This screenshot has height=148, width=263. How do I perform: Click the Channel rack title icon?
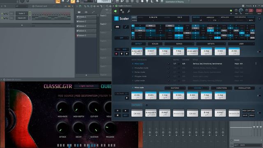pyautogui.click(x=33, y=6)
